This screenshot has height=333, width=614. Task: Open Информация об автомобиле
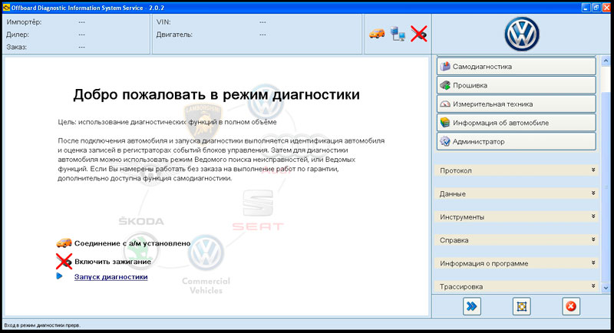tap(516, 122)
